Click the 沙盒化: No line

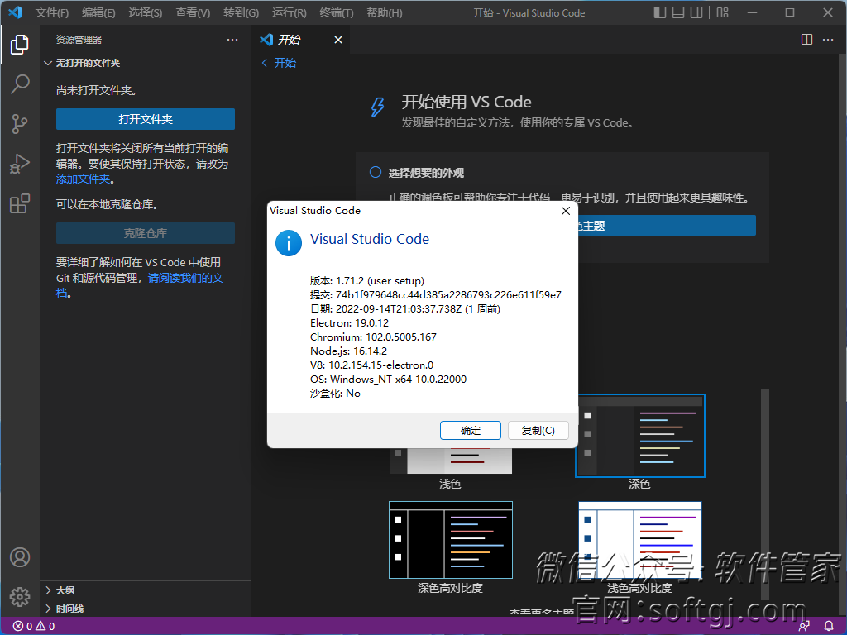pos(335,393)
